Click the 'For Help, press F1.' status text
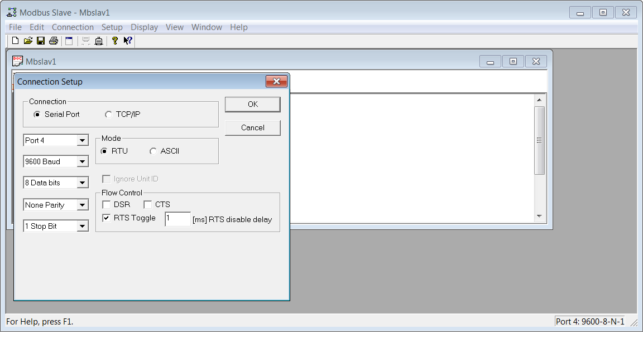This screenshot has height=344, width=643. (x=40, y=322)
